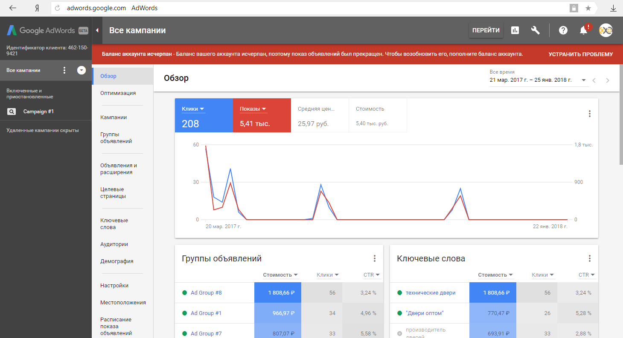
Task: Open CTR column dropdown in Ключевые слова
Action: 587,275
